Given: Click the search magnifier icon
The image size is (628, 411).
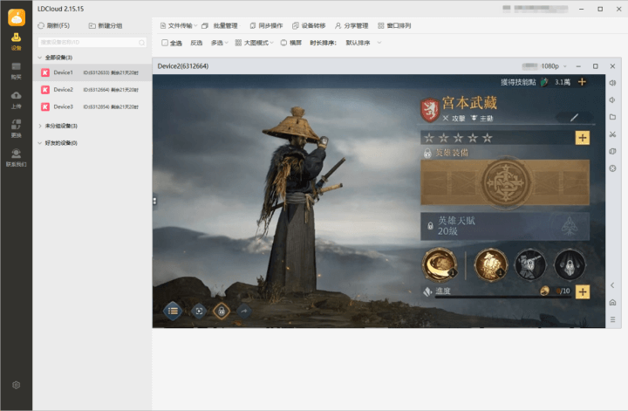Looking at the screenshot, I should click(142, 43).
